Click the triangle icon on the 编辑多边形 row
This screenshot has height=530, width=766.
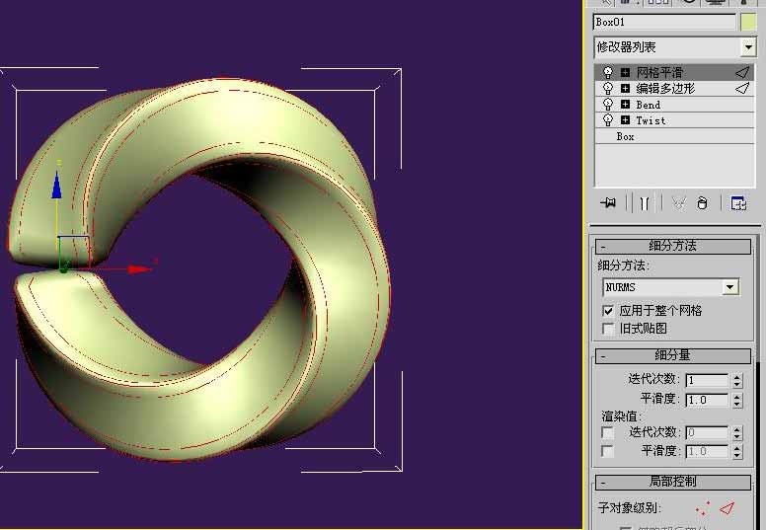click(x=742, y=89)
